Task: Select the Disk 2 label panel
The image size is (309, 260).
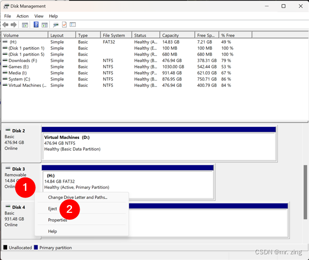Action: [x=21, y=143]
